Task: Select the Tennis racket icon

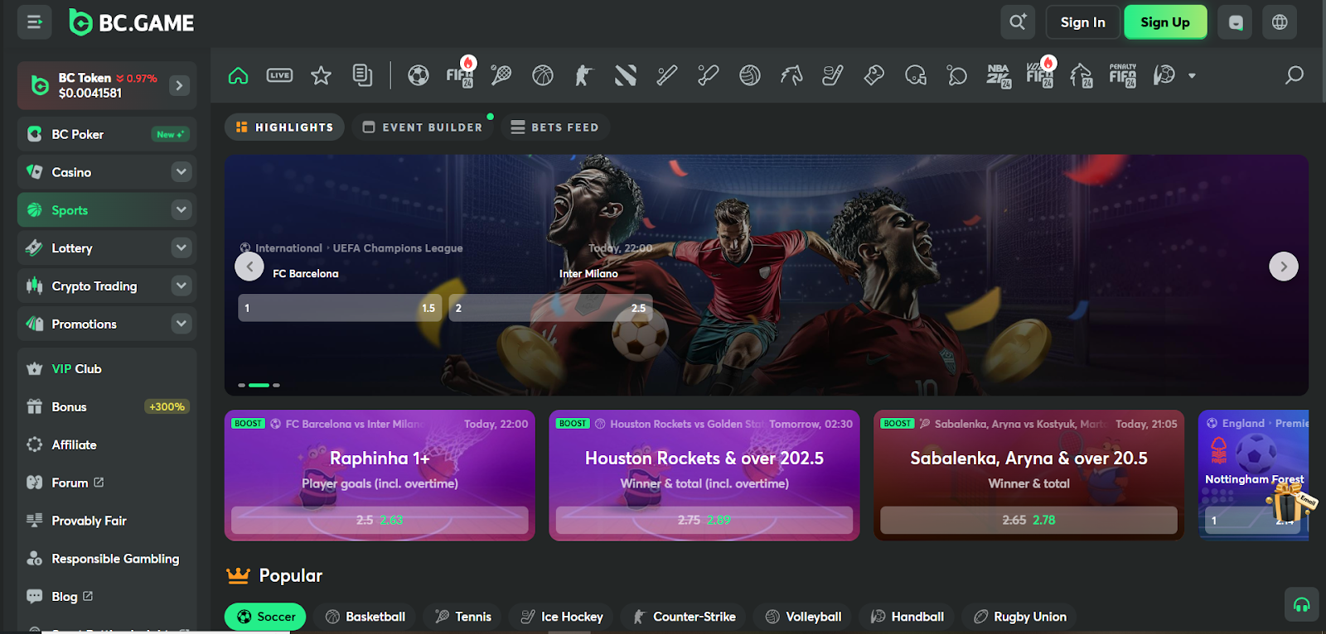Action: 501,75
